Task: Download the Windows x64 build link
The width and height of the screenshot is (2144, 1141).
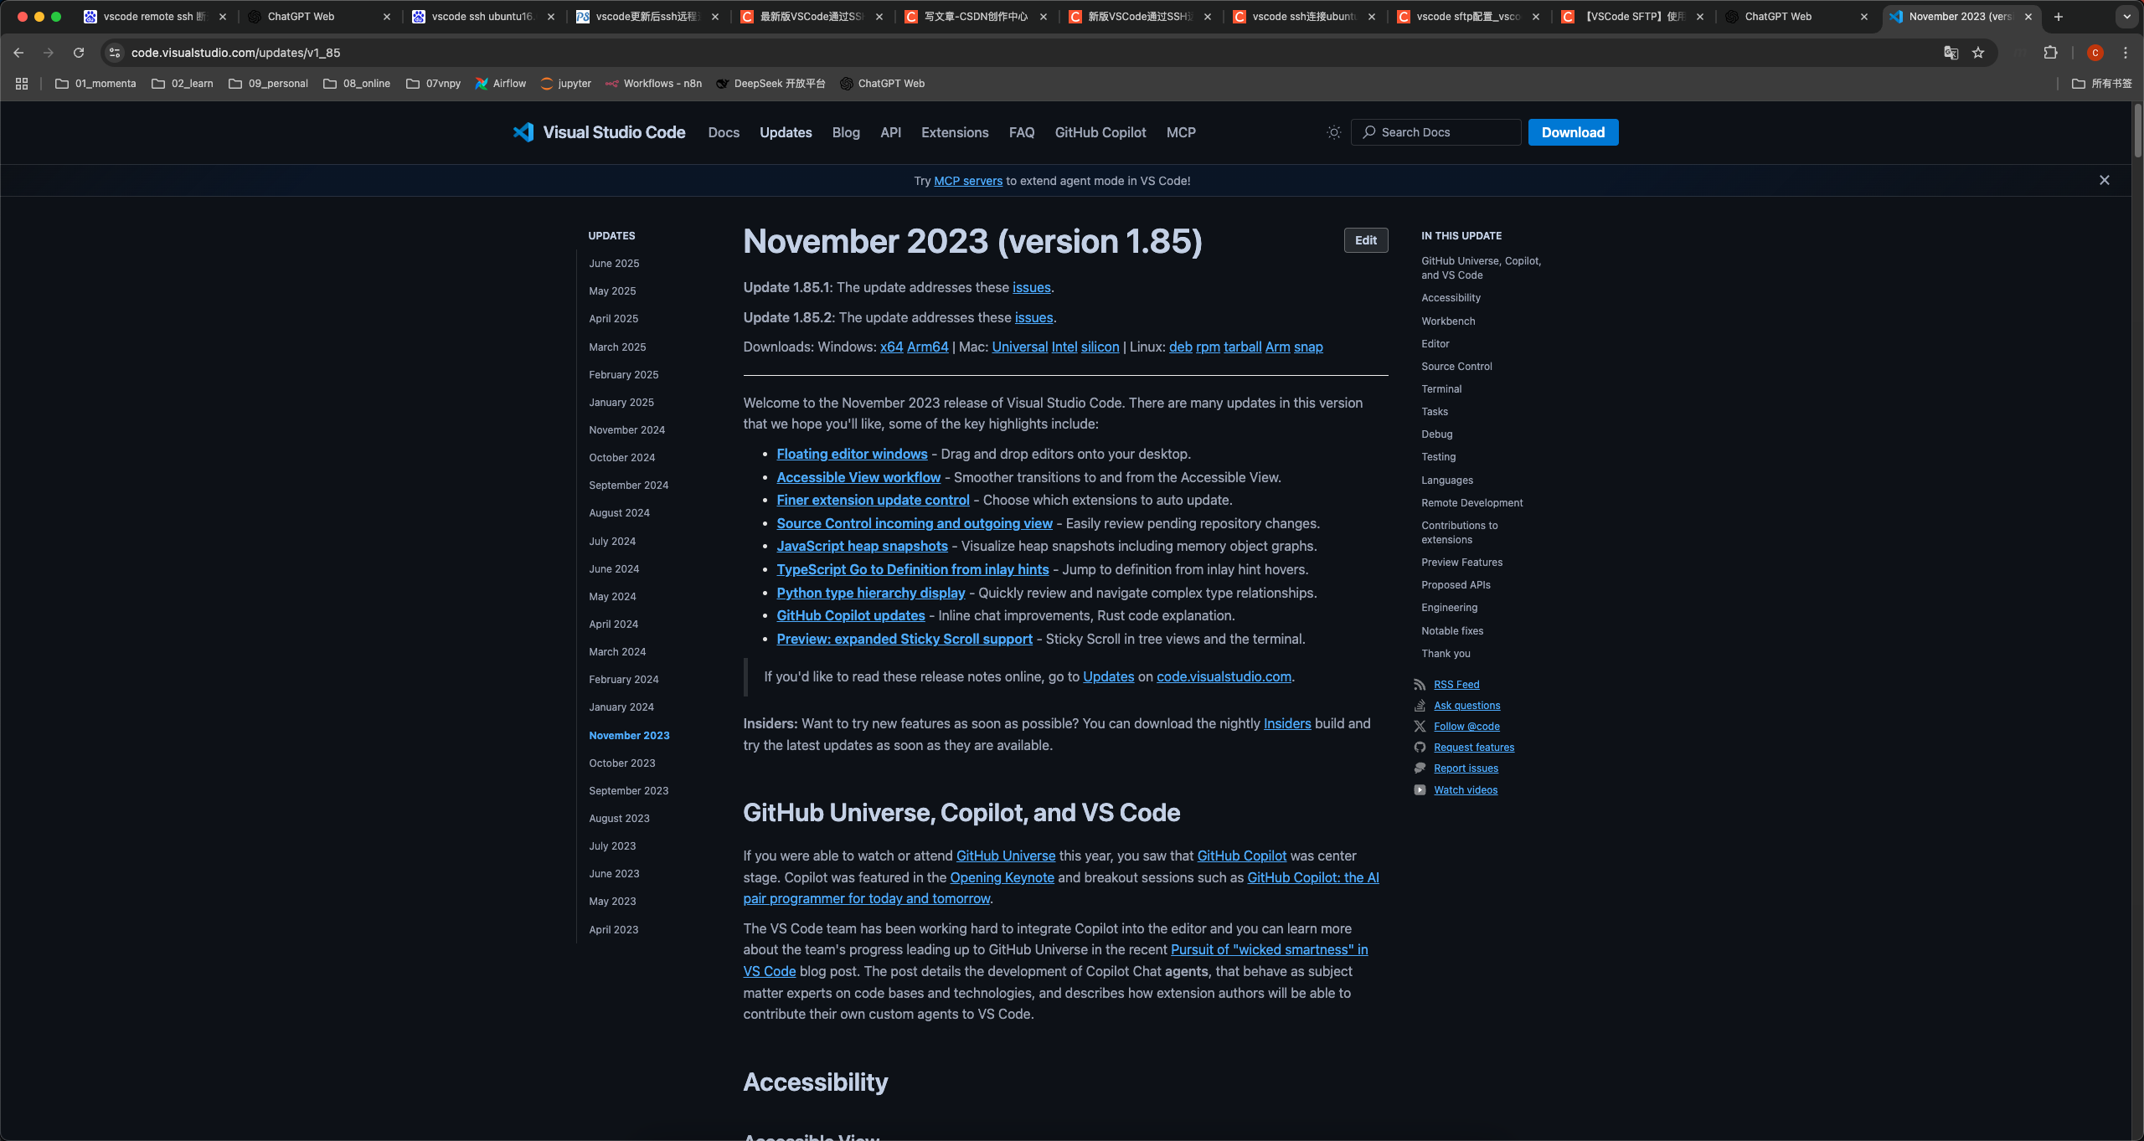Action: click(x=891, y=347)
